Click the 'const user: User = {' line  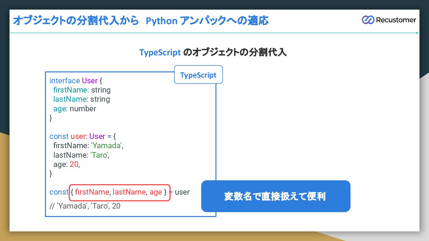(83, 136)
